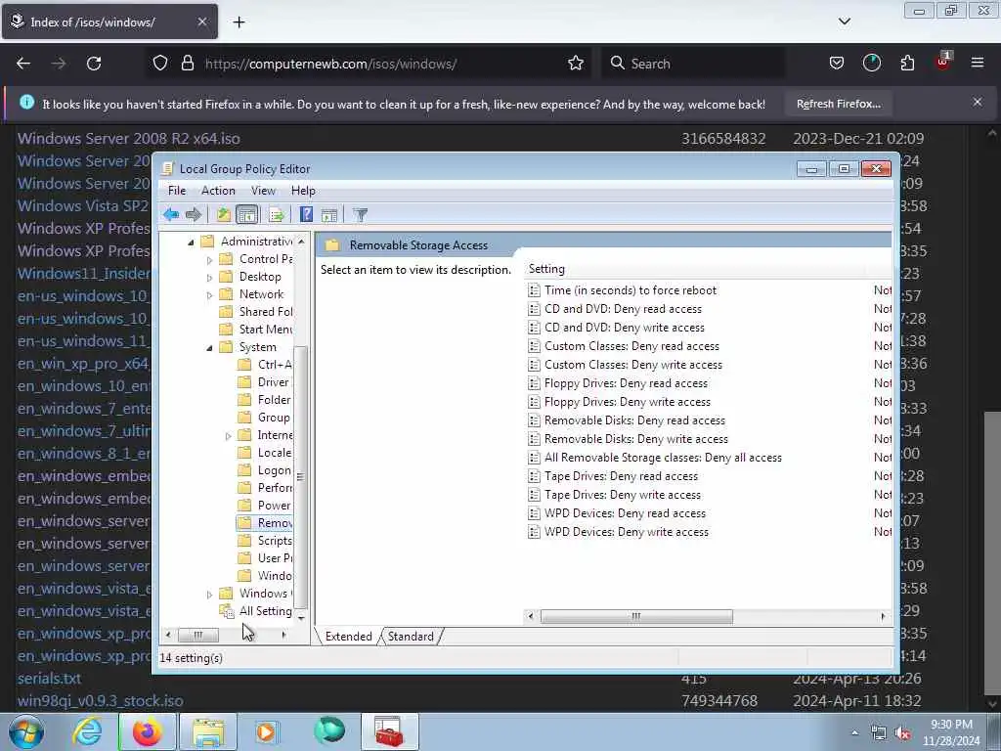
Task: Expand the Internet Communication tree node
Action: click(228, 436)
